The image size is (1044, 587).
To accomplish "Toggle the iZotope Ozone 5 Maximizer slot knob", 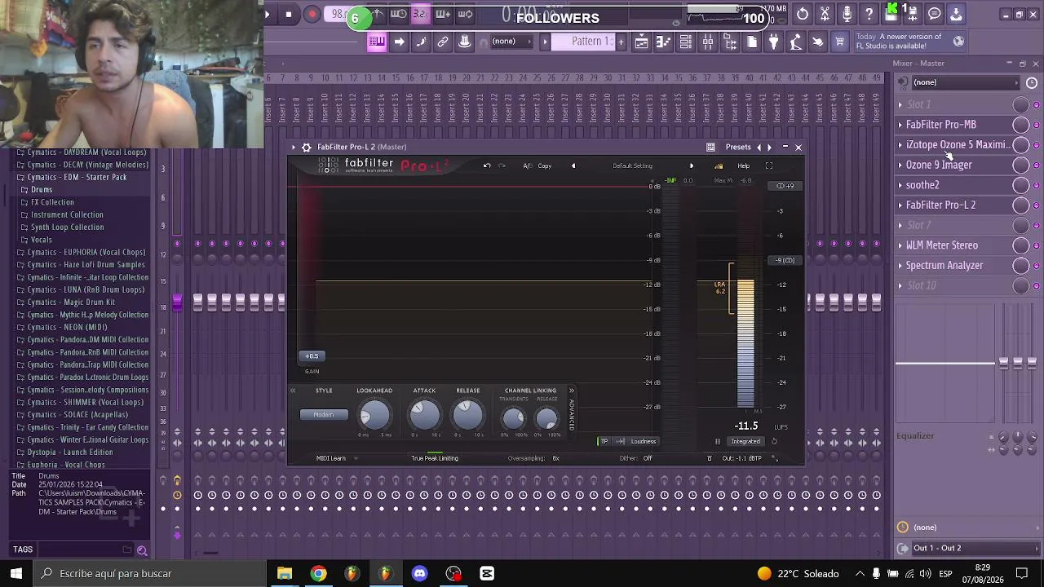I will pyautogui.click(x=1020, y=145).
